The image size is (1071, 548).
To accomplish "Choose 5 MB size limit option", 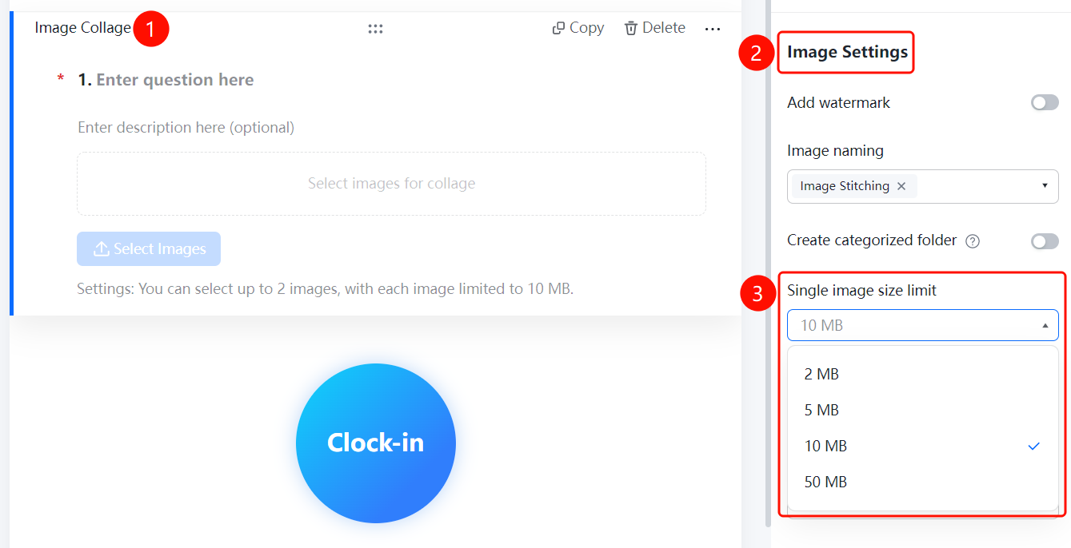I will point(923,410).
